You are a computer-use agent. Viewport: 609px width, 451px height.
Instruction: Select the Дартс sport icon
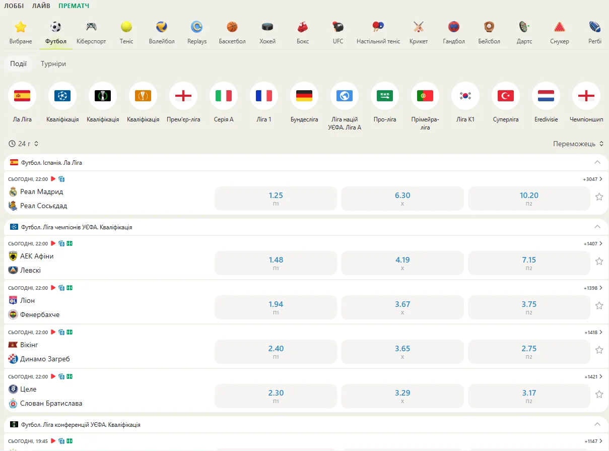click(x=524, y=27)
